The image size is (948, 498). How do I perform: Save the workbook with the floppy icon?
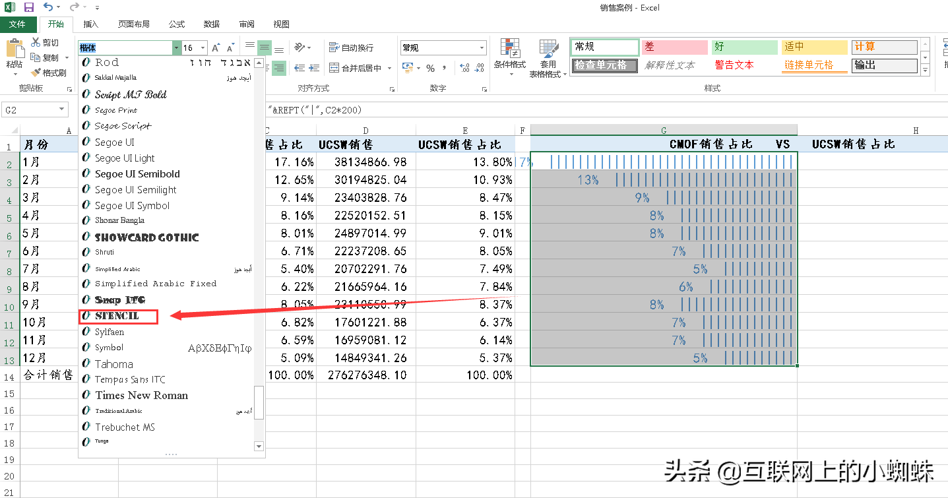pyautogui.click(x=28, y=8)
